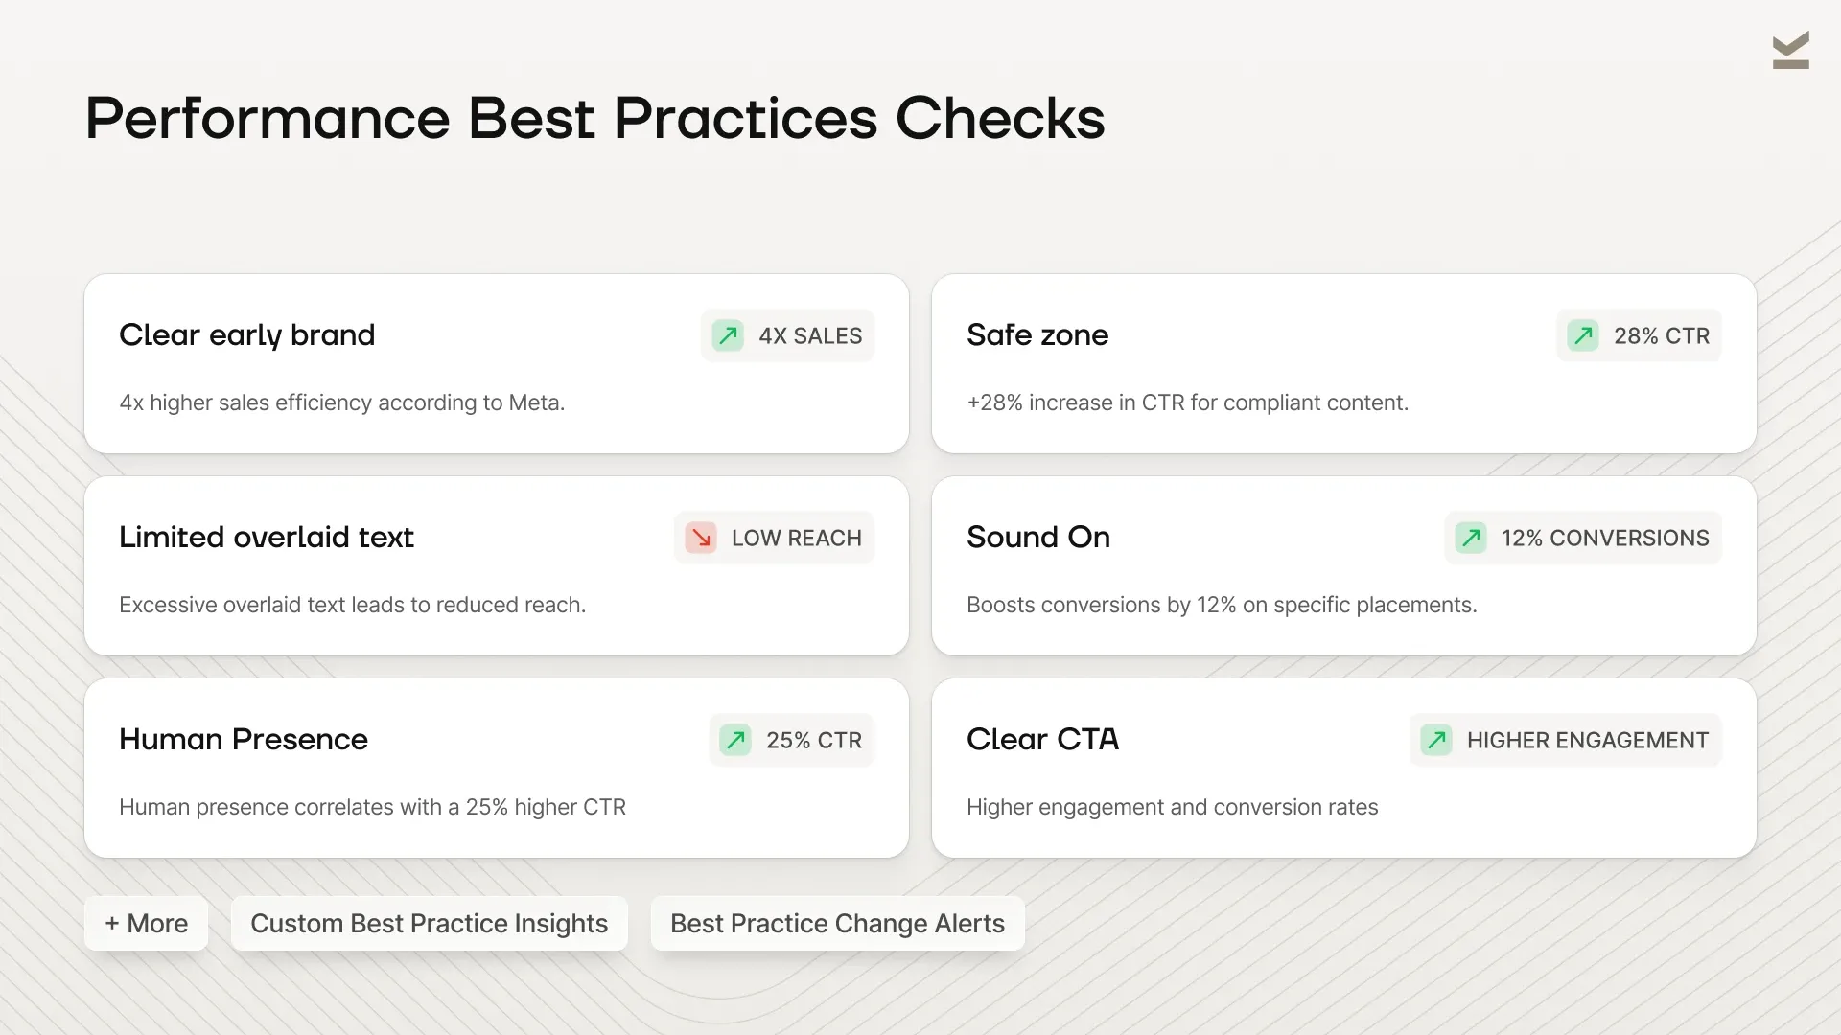This screenshot has height=1035, width=1841.
Task: Open Best Practice Change Alerts
Action: click(837, 923)
